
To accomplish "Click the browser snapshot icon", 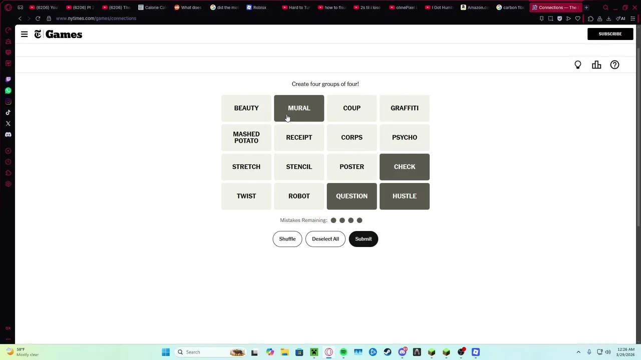I will (x=550, y=18).
